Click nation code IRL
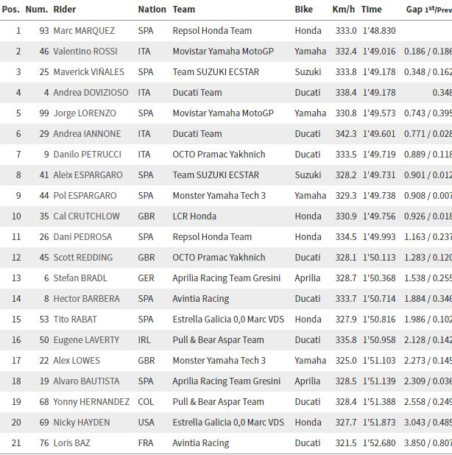This screenshot has height=455, width=452. [x=144, y=340]
